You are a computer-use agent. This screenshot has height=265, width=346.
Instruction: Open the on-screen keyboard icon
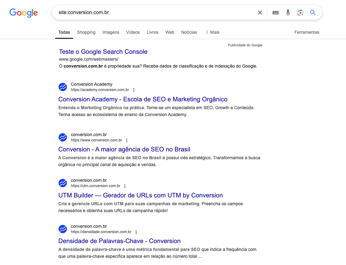(275, 13)
